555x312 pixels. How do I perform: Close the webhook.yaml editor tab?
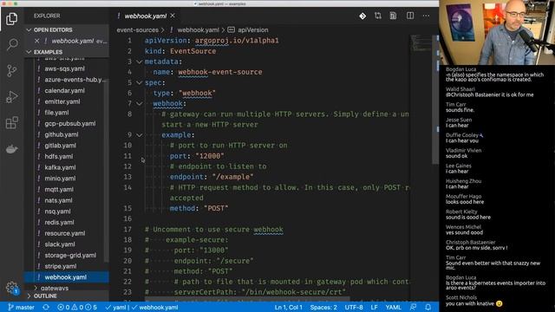173,16
